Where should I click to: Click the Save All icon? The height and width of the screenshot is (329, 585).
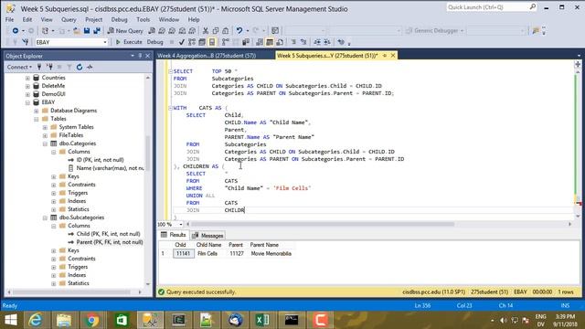[x=97, y=30]
